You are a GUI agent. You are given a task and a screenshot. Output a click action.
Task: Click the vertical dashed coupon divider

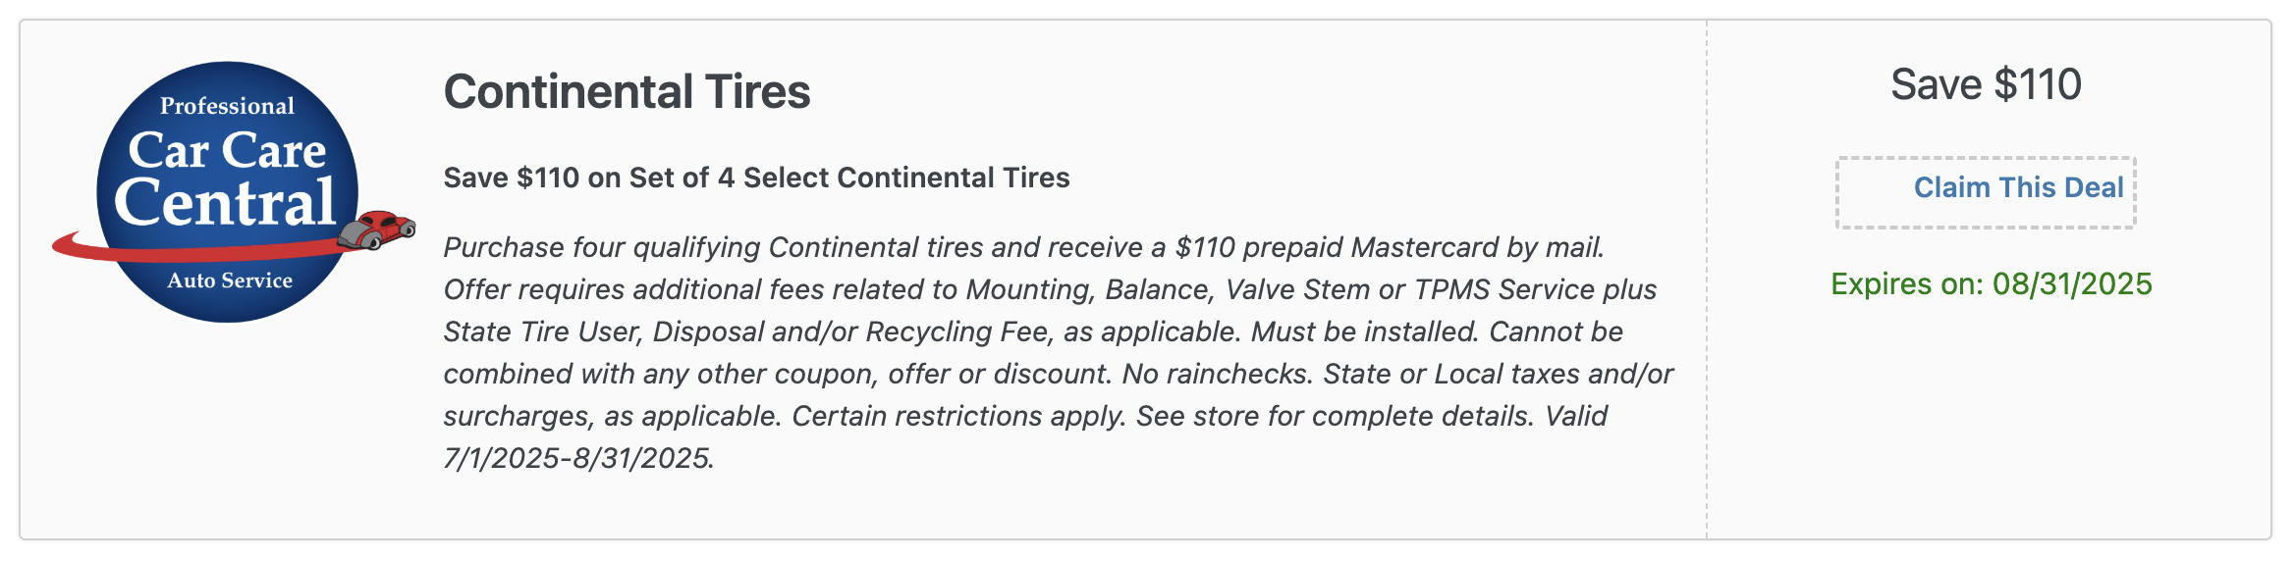[1707, 280]
